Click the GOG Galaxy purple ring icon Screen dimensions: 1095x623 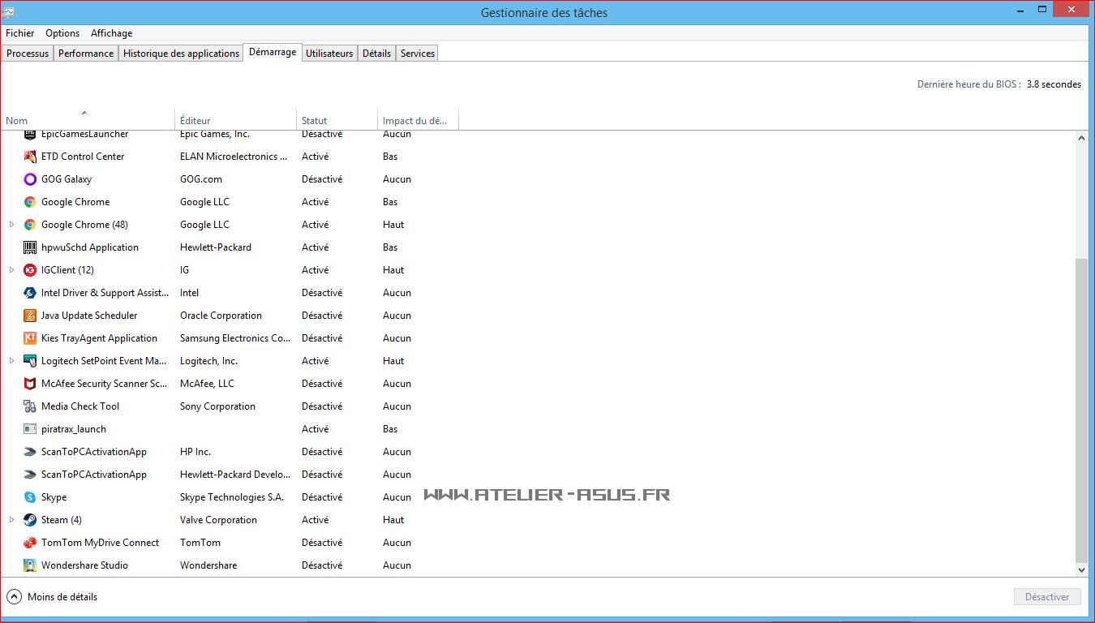30,179
